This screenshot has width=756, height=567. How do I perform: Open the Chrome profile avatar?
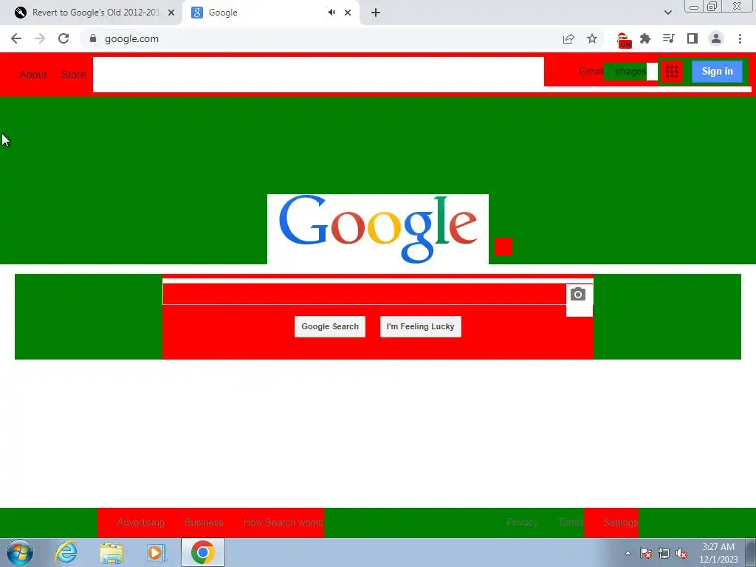pyautogui.click(x=716, y=38)
